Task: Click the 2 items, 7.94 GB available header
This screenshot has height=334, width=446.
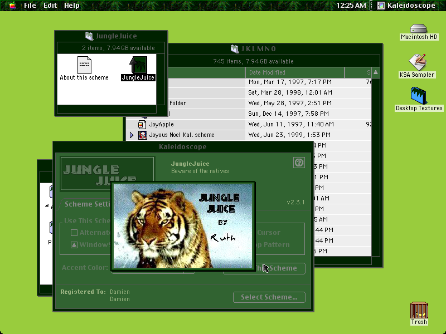Action: click(118, 48)
